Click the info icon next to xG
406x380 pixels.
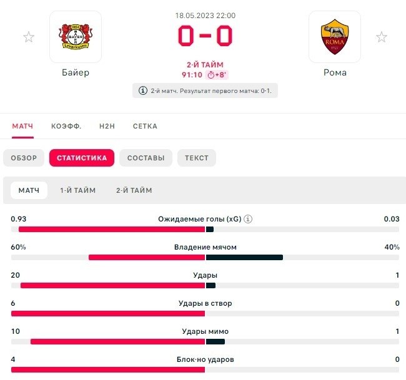click(248, 219)
